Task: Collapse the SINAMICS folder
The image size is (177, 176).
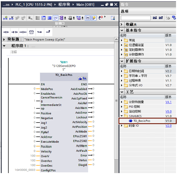Action: coord(122,116)
